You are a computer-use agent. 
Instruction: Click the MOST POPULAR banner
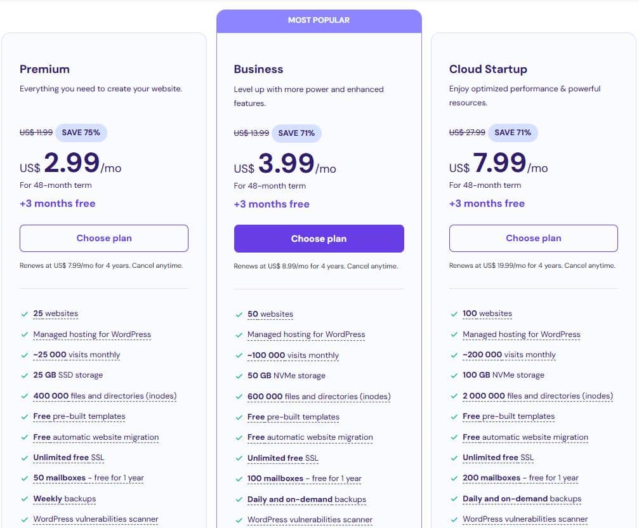click(x=319, y=20)
